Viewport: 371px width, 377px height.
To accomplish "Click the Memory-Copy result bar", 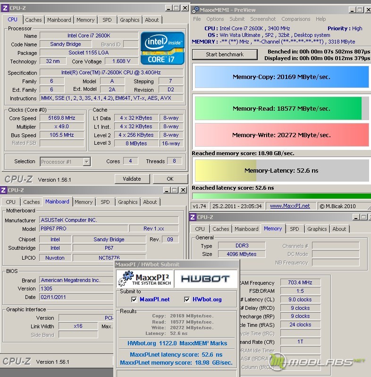I will 282,77.
